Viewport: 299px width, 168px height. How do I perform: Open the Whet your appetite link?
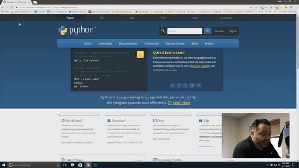tap(200, 66)
